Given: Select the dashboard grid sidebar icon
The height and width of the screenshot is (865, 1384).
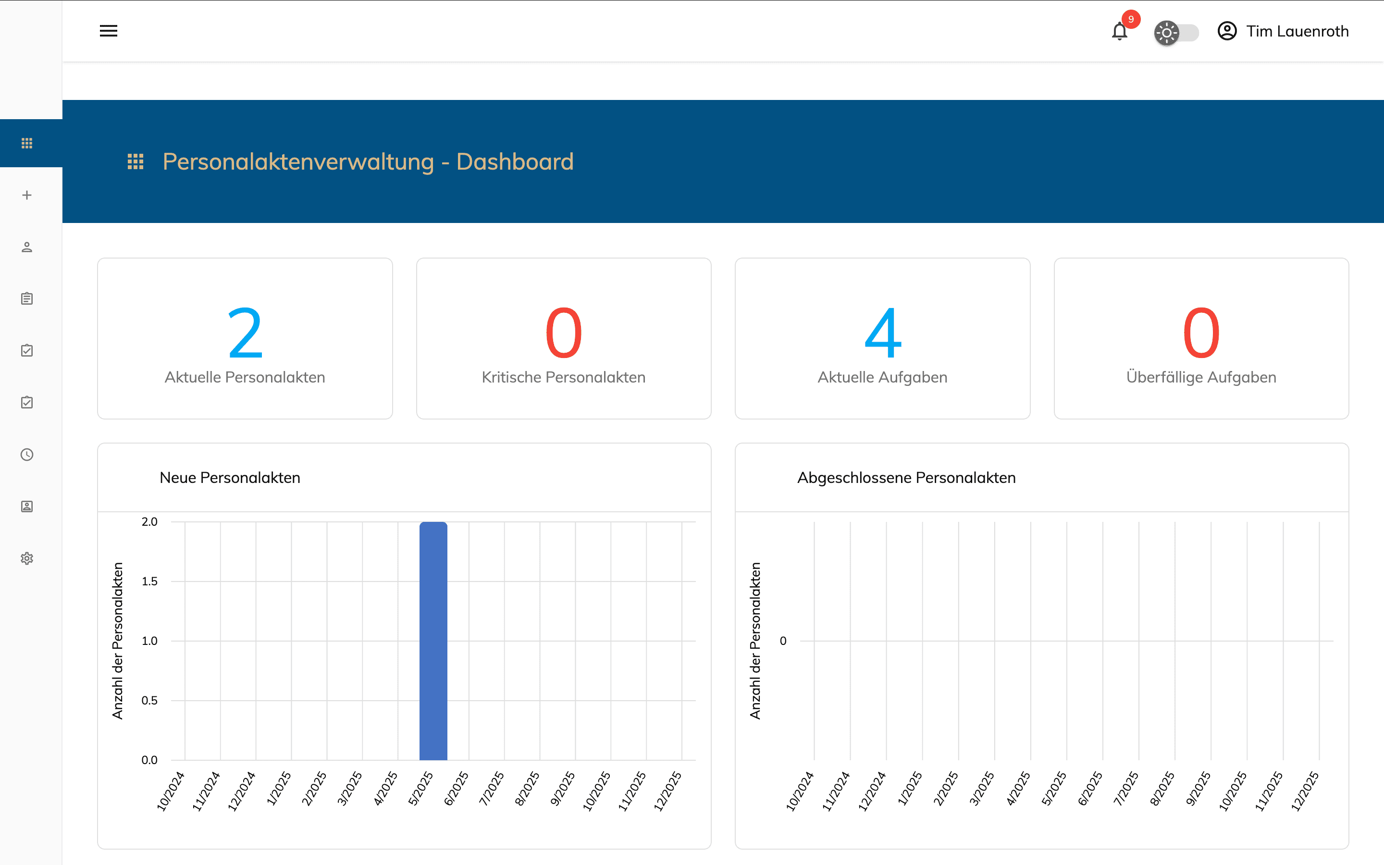Looking at the screenshot, I should coord(27,143).
